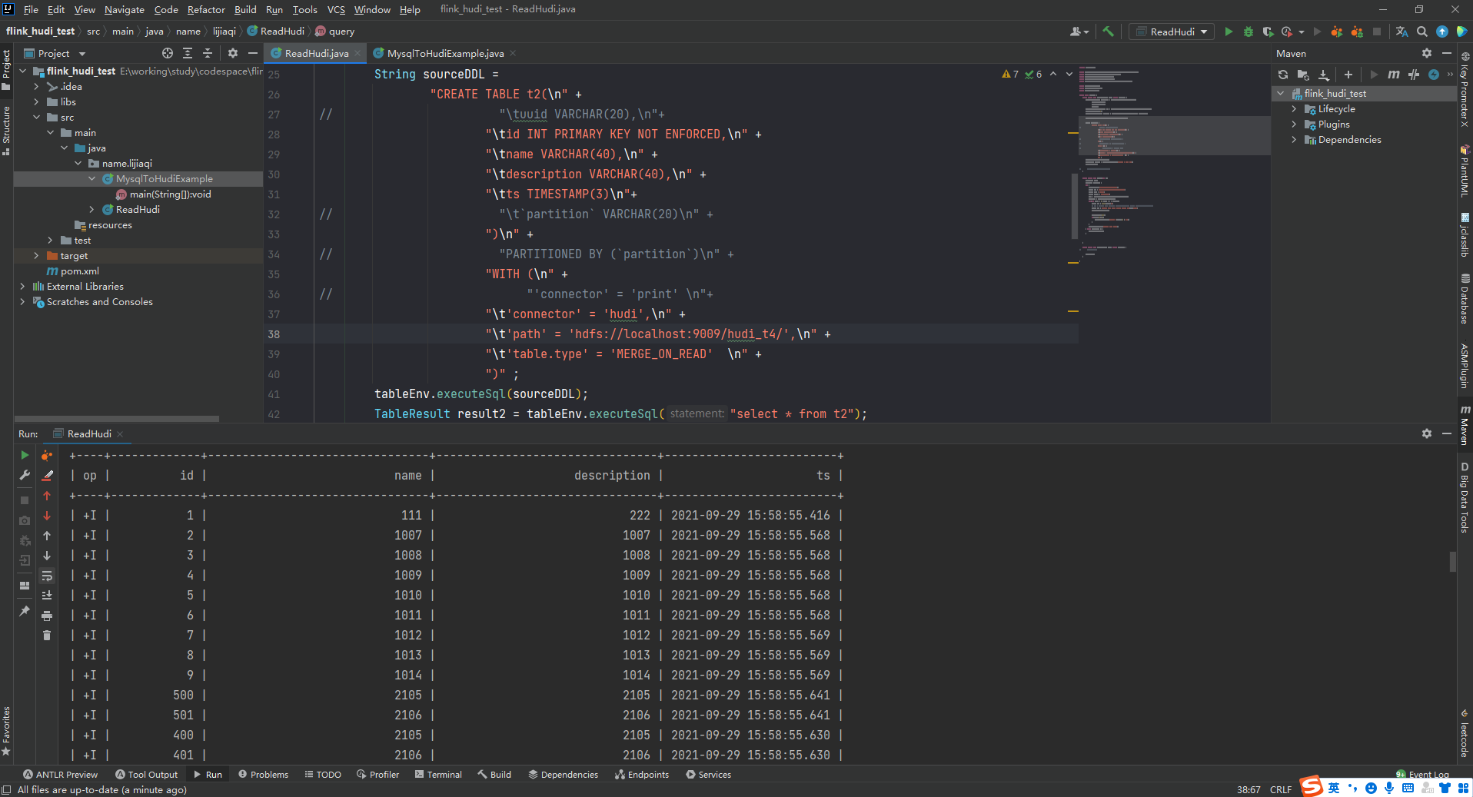Open the TODO tool window
The image size is (1473, 797).
tap(323, 775)
